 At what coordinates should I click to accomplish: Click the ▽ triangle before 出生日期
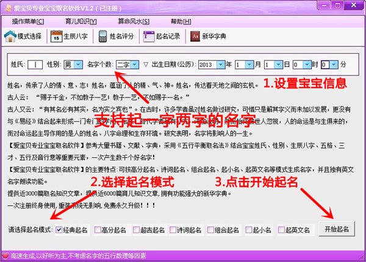(x=146, y=65)
